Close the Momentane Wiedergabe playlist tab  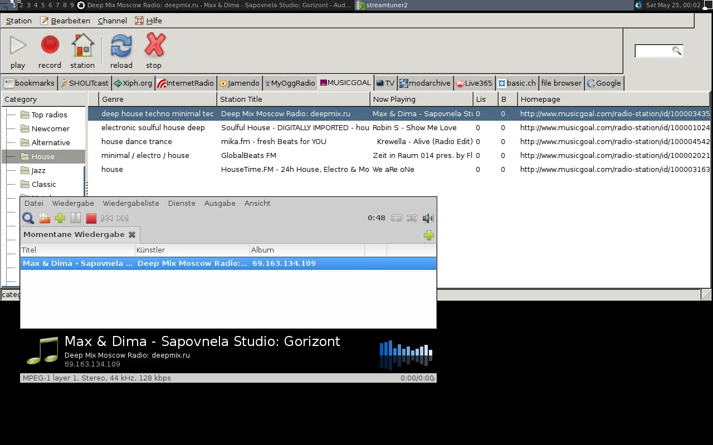tap(132, 235)
